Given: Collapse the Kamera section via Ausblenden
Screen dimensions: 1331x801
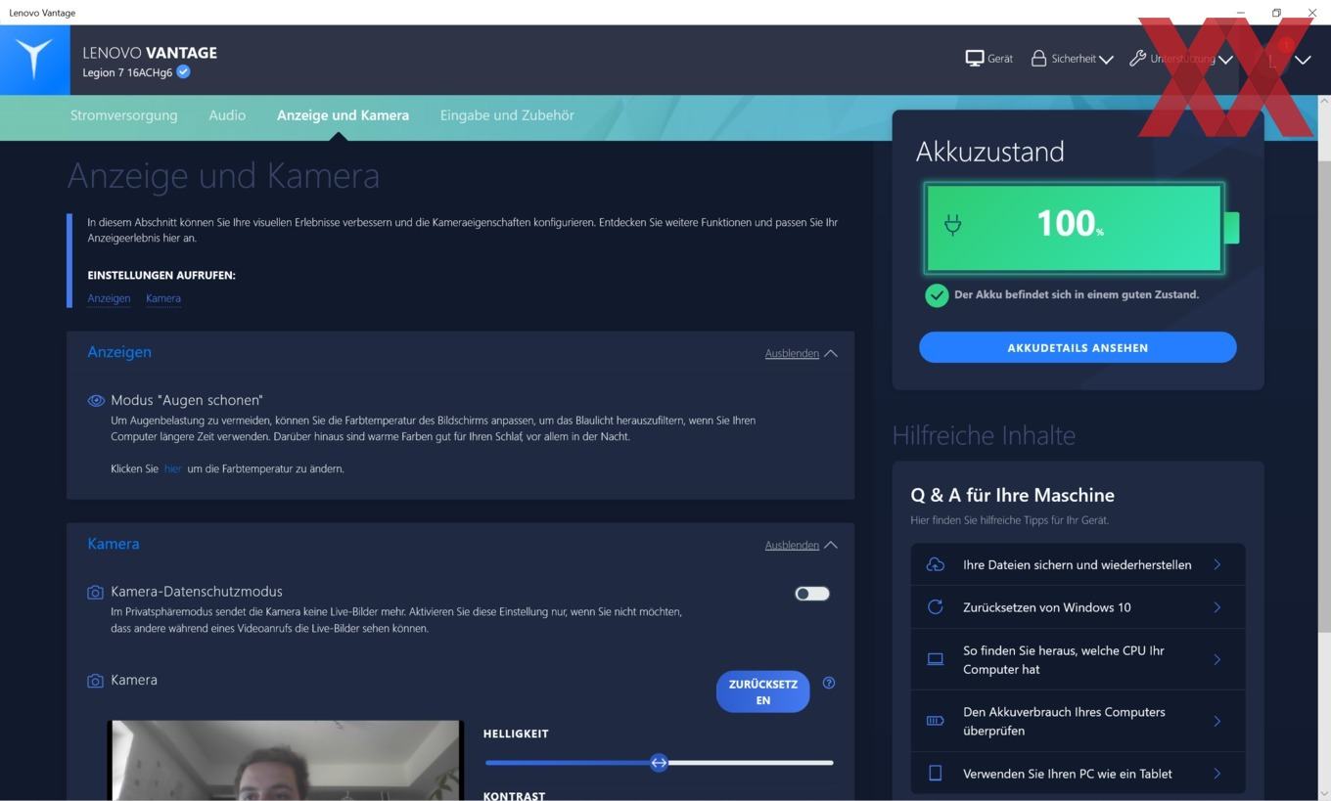Looking at the screenshot, I should (x=801, y=545).
